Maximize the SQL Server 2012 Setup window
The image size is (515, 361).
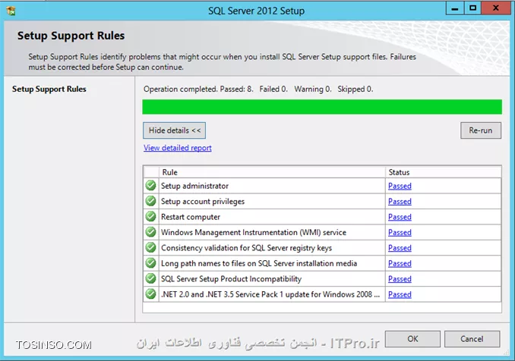pos(472,8)
